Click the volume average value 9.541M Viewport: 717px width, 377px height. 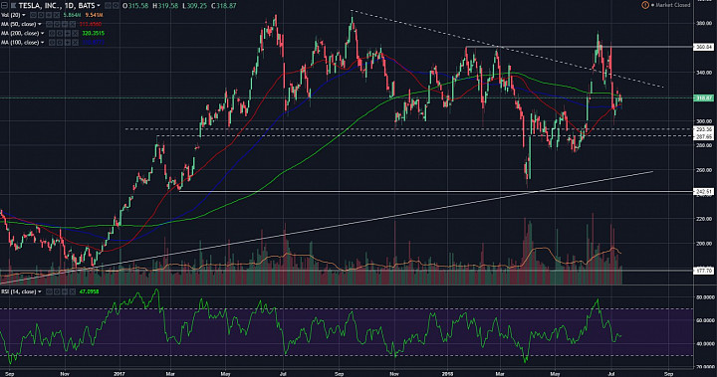pos(94,15)
